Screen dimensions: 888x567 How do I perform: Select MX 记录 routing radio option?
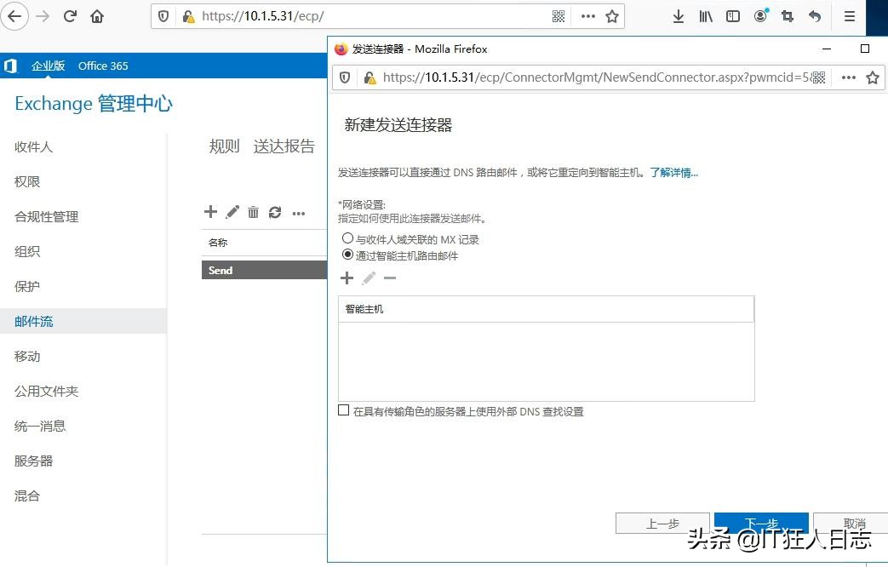(x=347, y=238)
